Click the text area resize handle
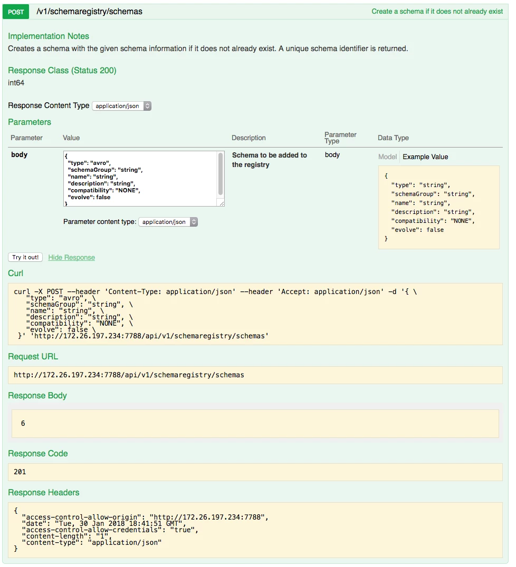The width and height of the screenshot is (516, 567). click(x=221, y=203)
